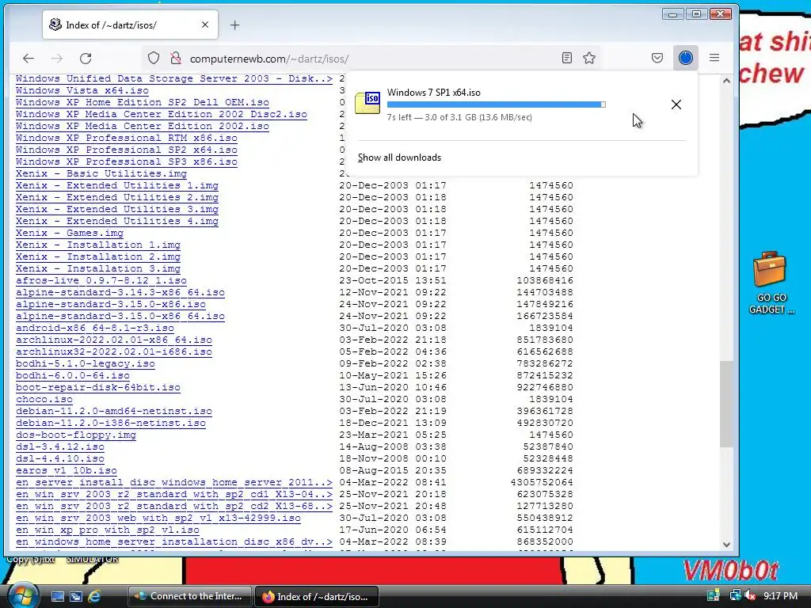
Task: Open Windows Vista x64.iso link
Action: 82,90
